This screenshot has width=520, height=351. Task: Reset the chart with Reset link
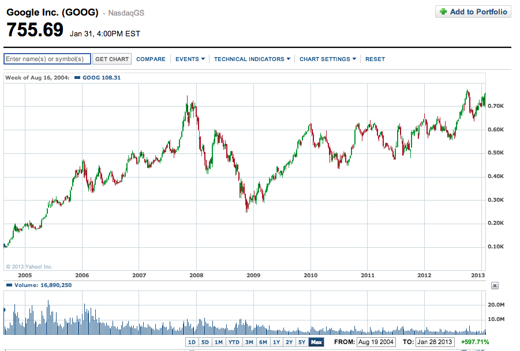coord(375,59)
